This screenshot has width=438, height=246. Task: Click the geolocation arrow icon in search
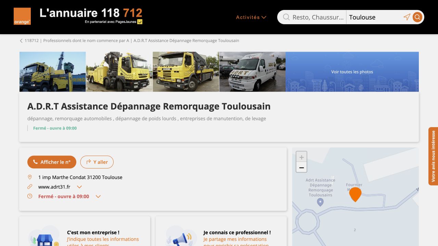pyautogui.click(x=407, y=17)
